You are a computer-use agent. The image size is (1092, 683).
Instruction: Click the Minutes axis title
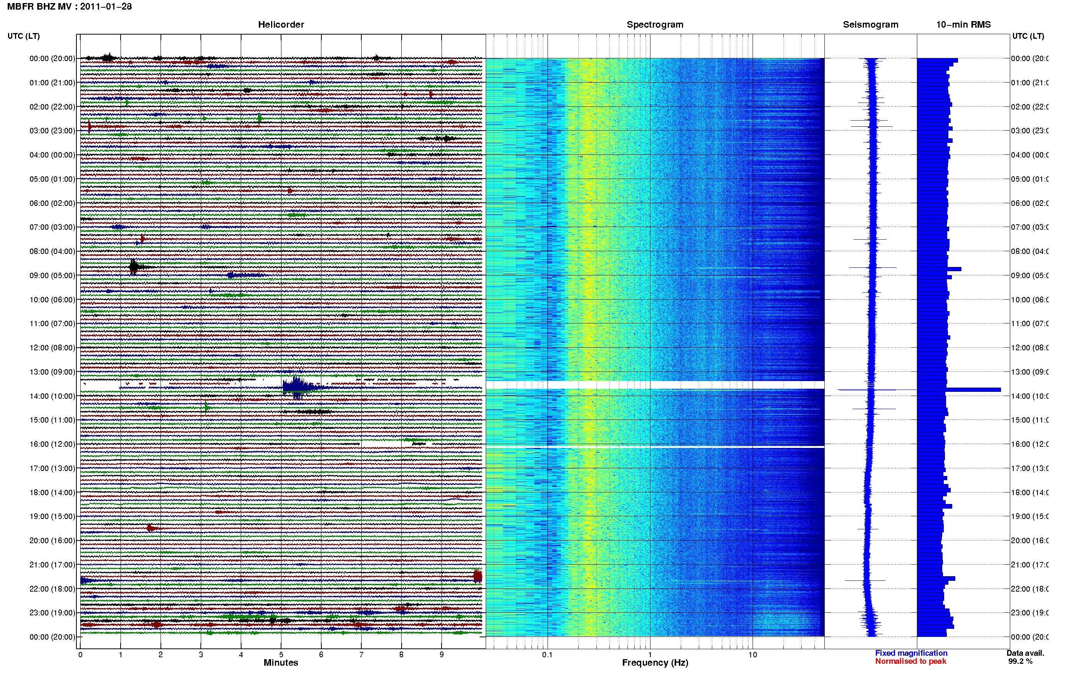[x=281, y=663]
